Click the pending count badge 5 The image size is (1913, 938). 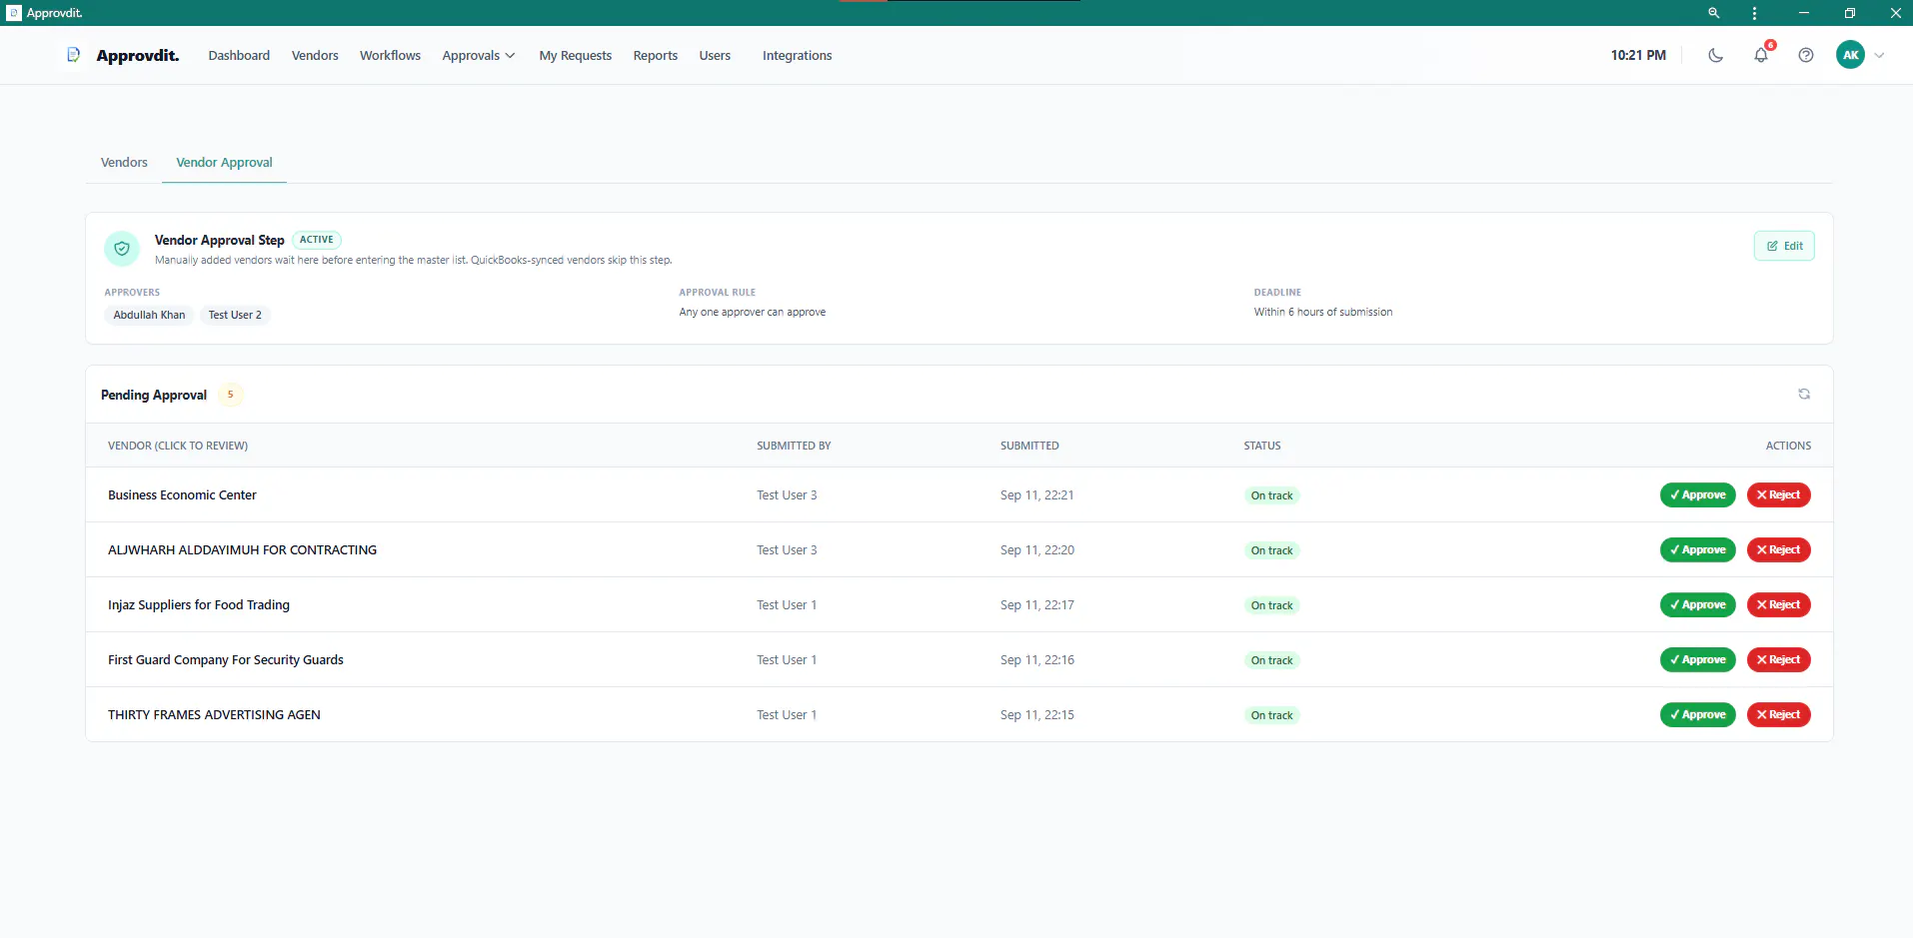point(230,395)
